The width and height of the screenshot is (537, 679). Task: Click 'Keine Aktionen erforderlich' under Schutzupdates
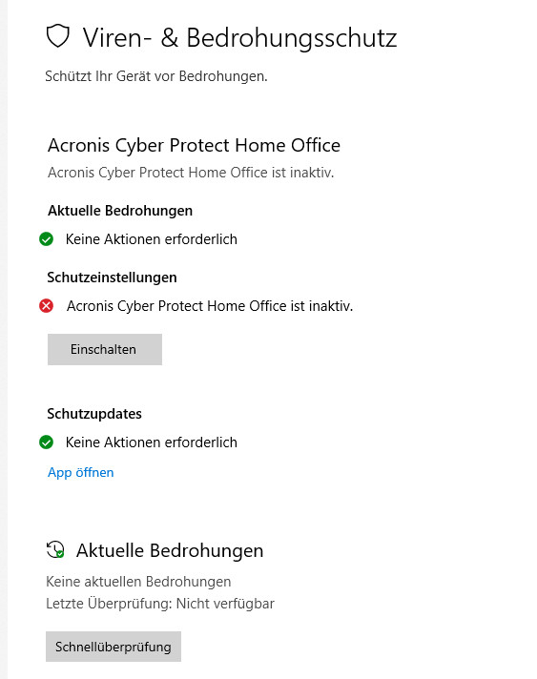[151, 442]
